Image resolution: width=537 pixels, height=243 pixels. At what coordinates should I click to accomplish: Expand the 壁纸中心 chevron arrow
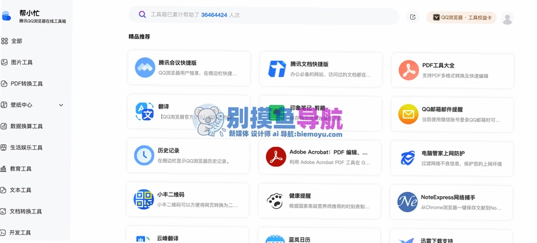pyautogui.click(x=61, y=105)
